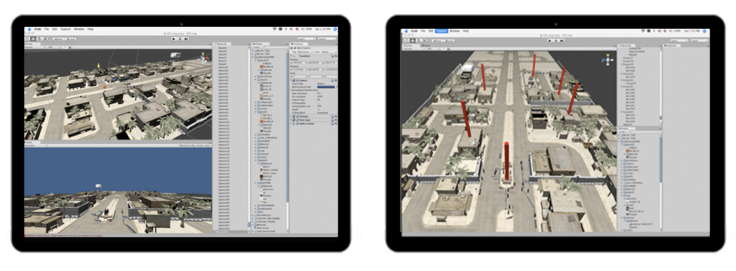Click the Play button in the left editor
This screenshot has height=271, width=736.
(174, 39)
